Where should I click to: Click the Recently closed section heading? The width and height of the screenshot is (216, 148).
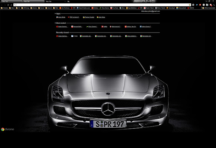62,33
